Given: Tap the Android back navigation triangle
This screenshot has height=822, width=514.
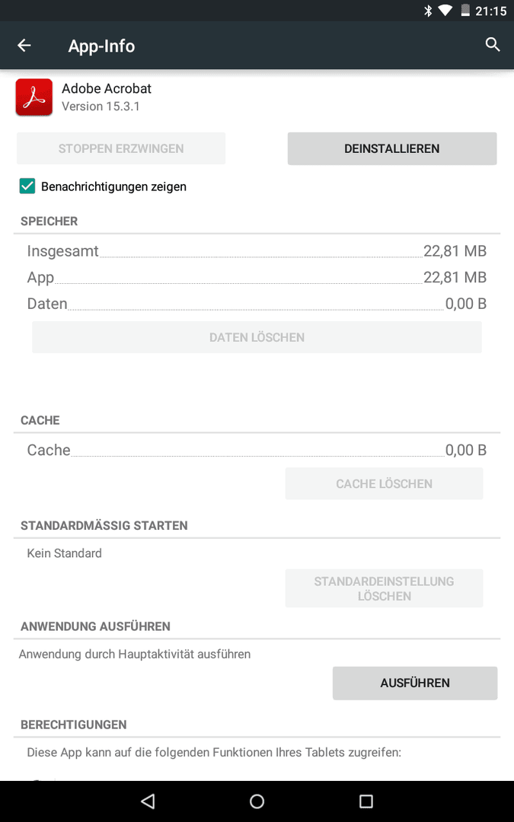Looking at the screenshot, I should [x=148, y=801].
